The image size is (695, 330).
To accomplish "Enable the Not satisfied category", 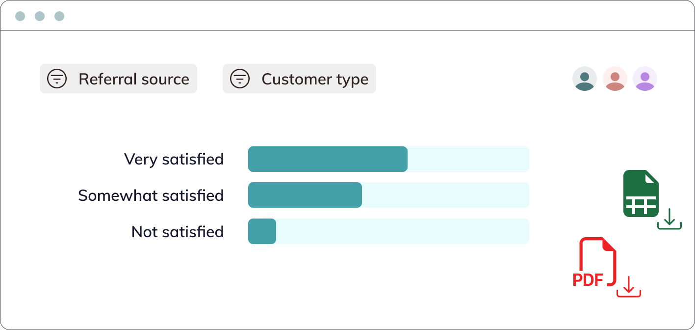I will point(262,231).
